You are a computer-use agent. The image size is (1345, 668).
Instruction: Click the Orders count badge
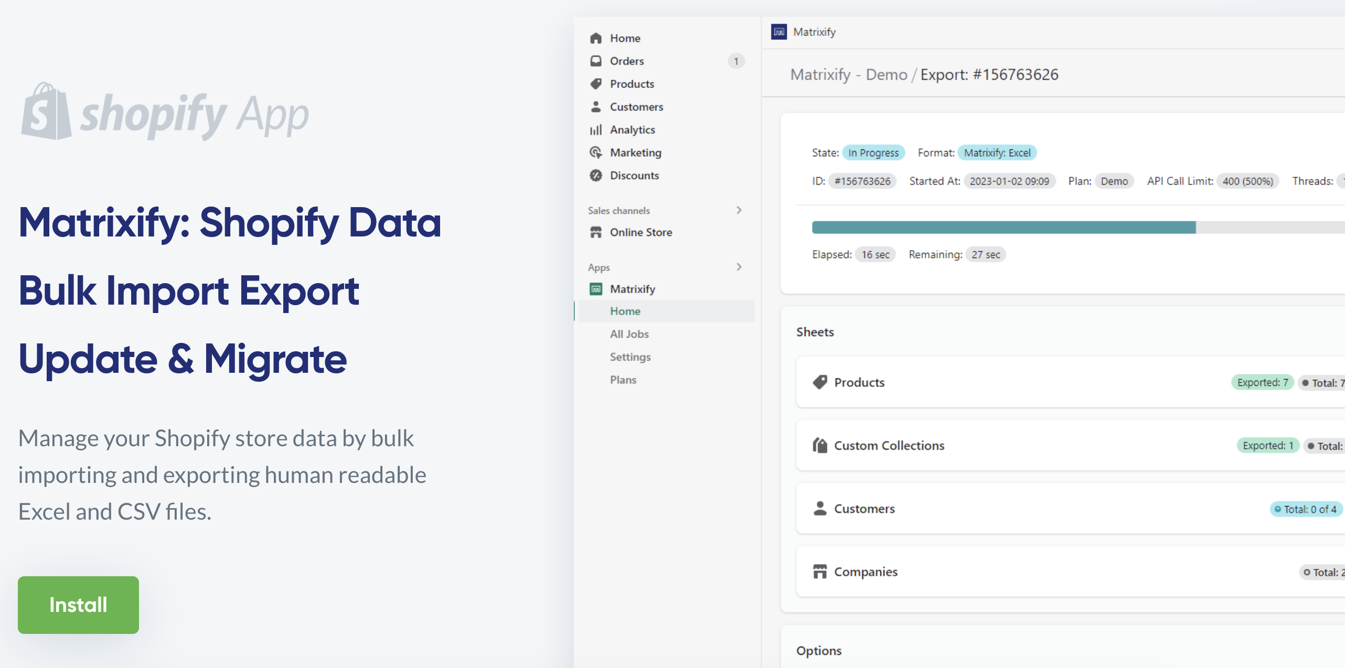[735, 61]
